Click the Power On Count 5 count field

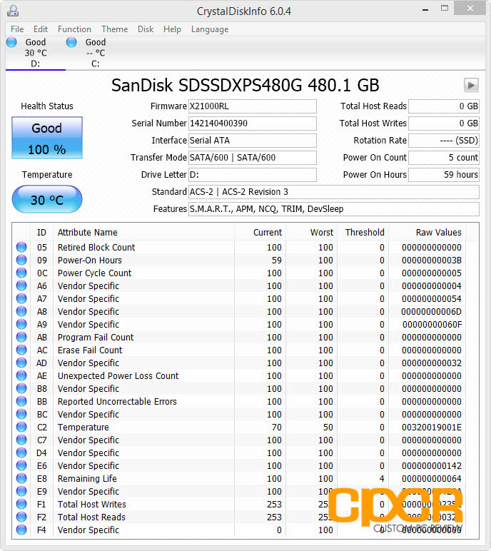[444, 158]
